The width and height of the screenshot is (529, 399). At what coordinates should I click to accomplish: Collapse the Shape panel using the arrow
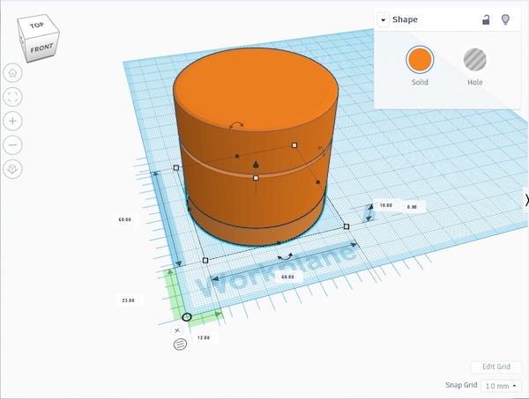click(384, 20)
